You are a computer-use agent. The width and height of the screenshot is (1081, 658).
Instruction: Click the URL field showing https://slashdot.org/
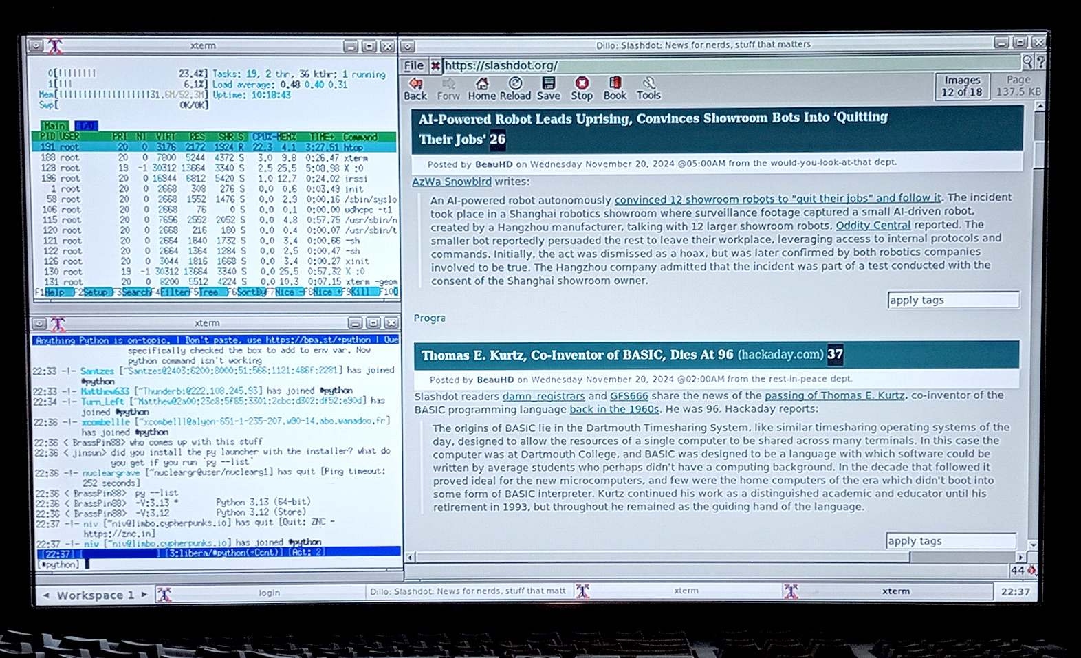tap(730, 65)
